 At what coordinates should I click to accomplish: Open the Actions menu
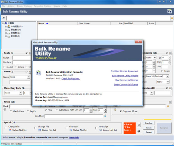click(x=11, y=6)
